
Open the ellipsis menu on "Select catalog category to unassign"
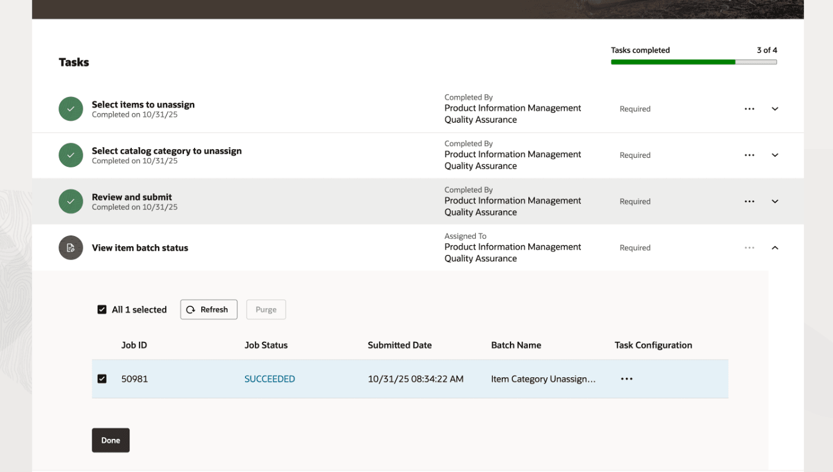[749, 155]
